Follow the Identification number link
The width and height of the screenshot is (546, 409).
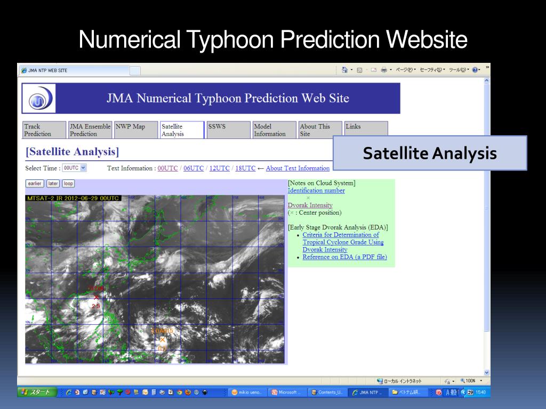click(316, 191)
